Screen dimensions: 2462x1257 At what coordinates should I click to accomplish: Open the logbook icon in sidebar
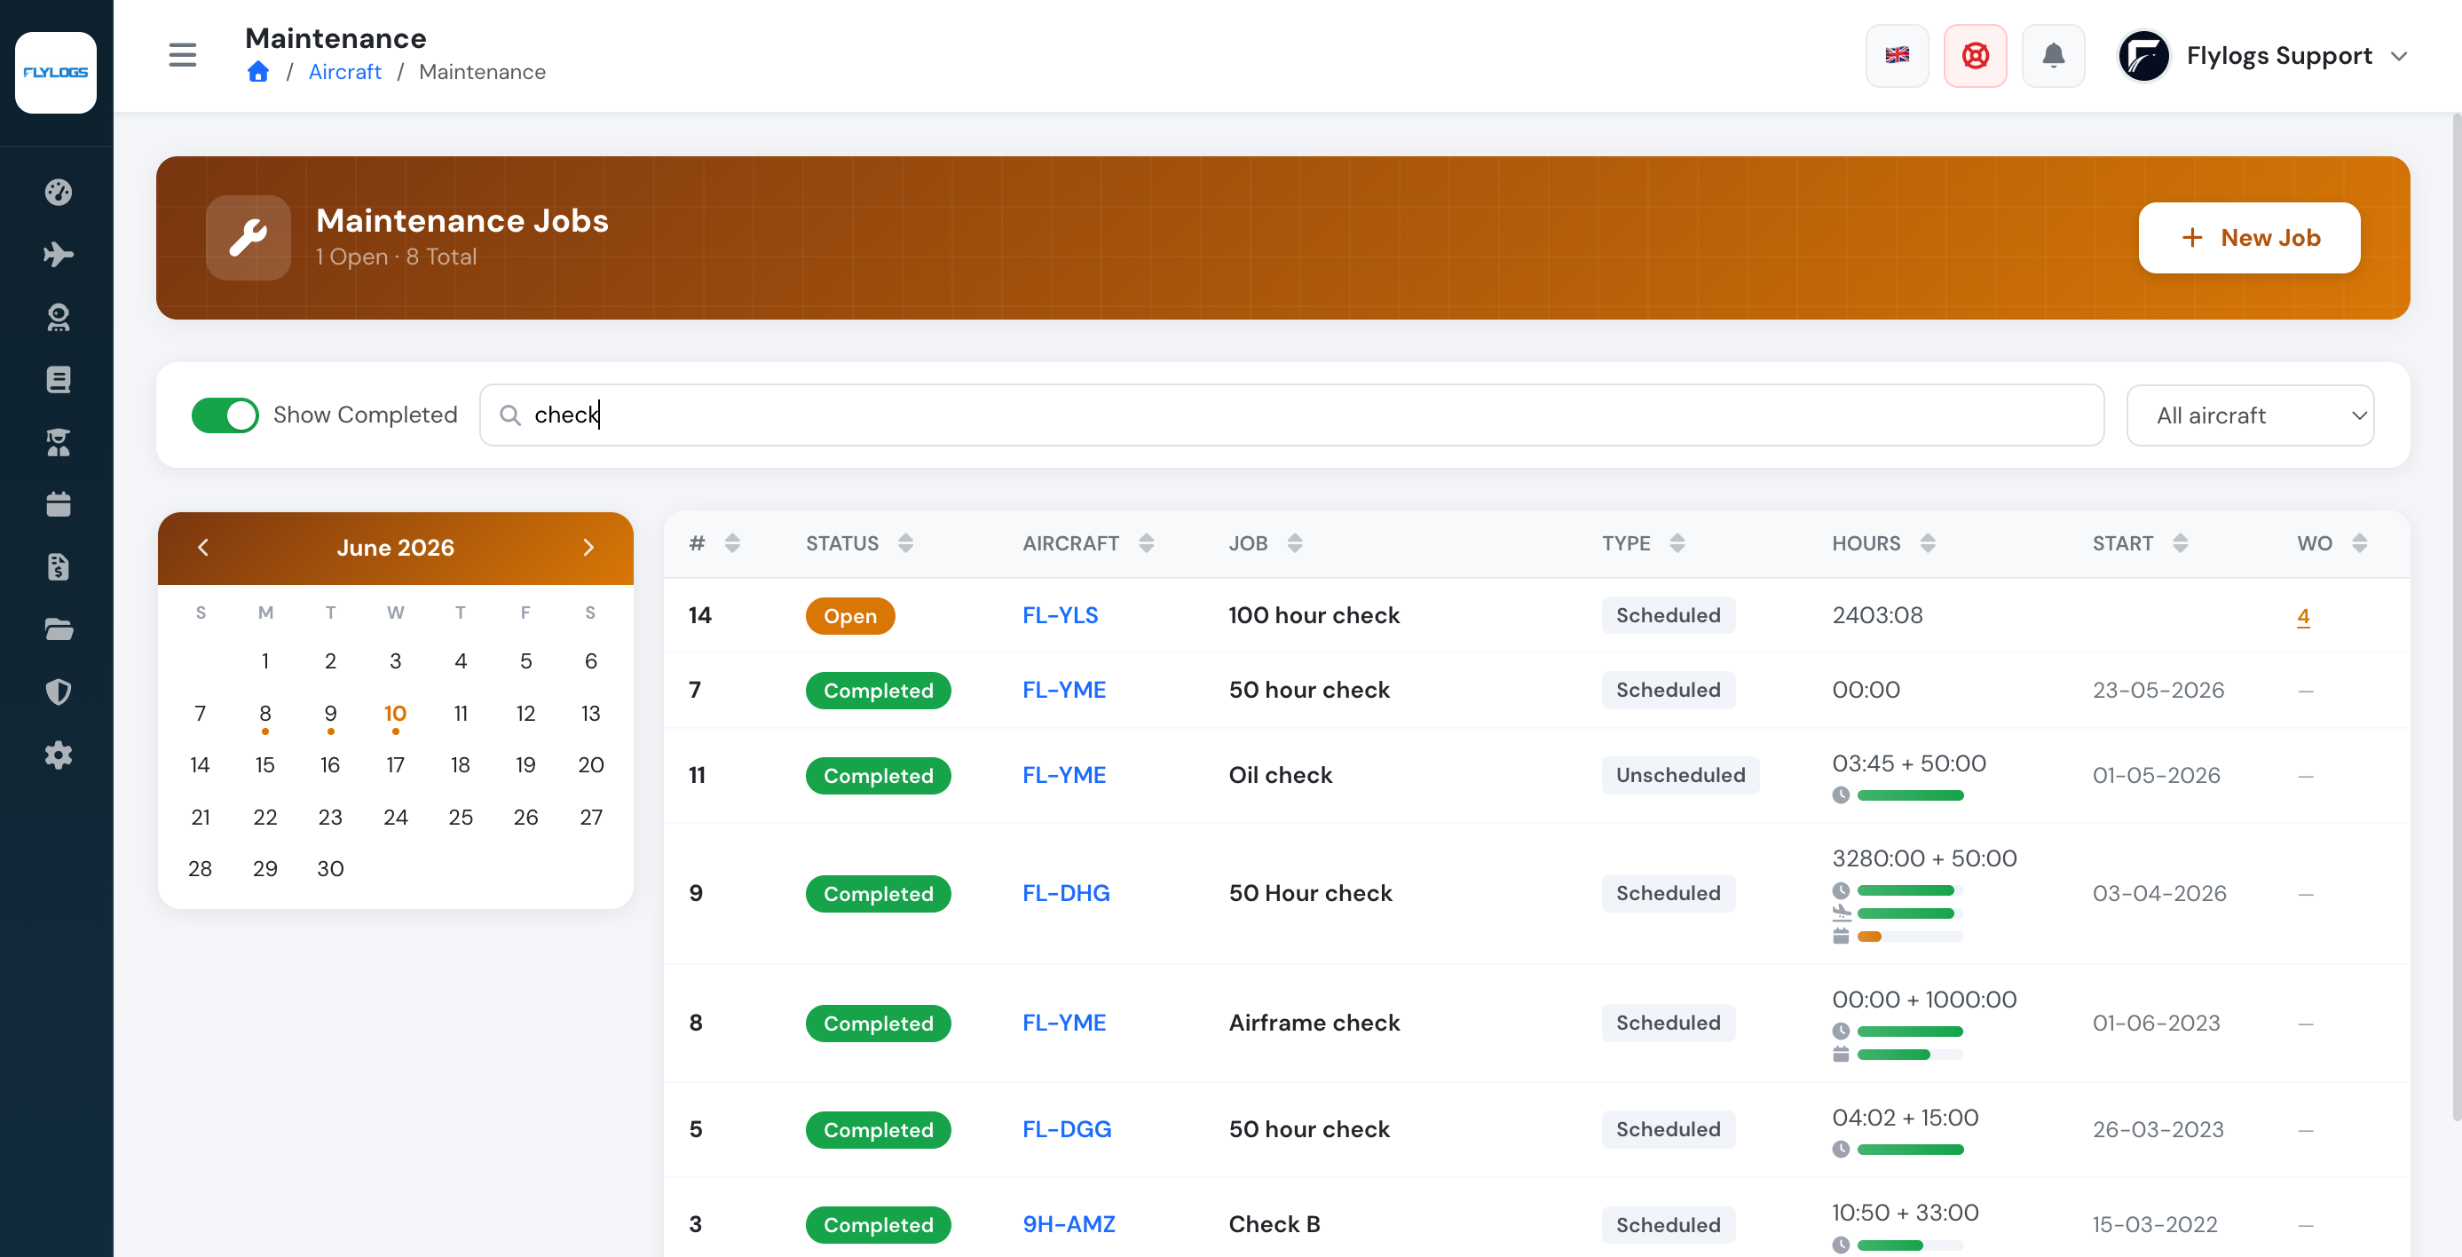tap(59, 379)
